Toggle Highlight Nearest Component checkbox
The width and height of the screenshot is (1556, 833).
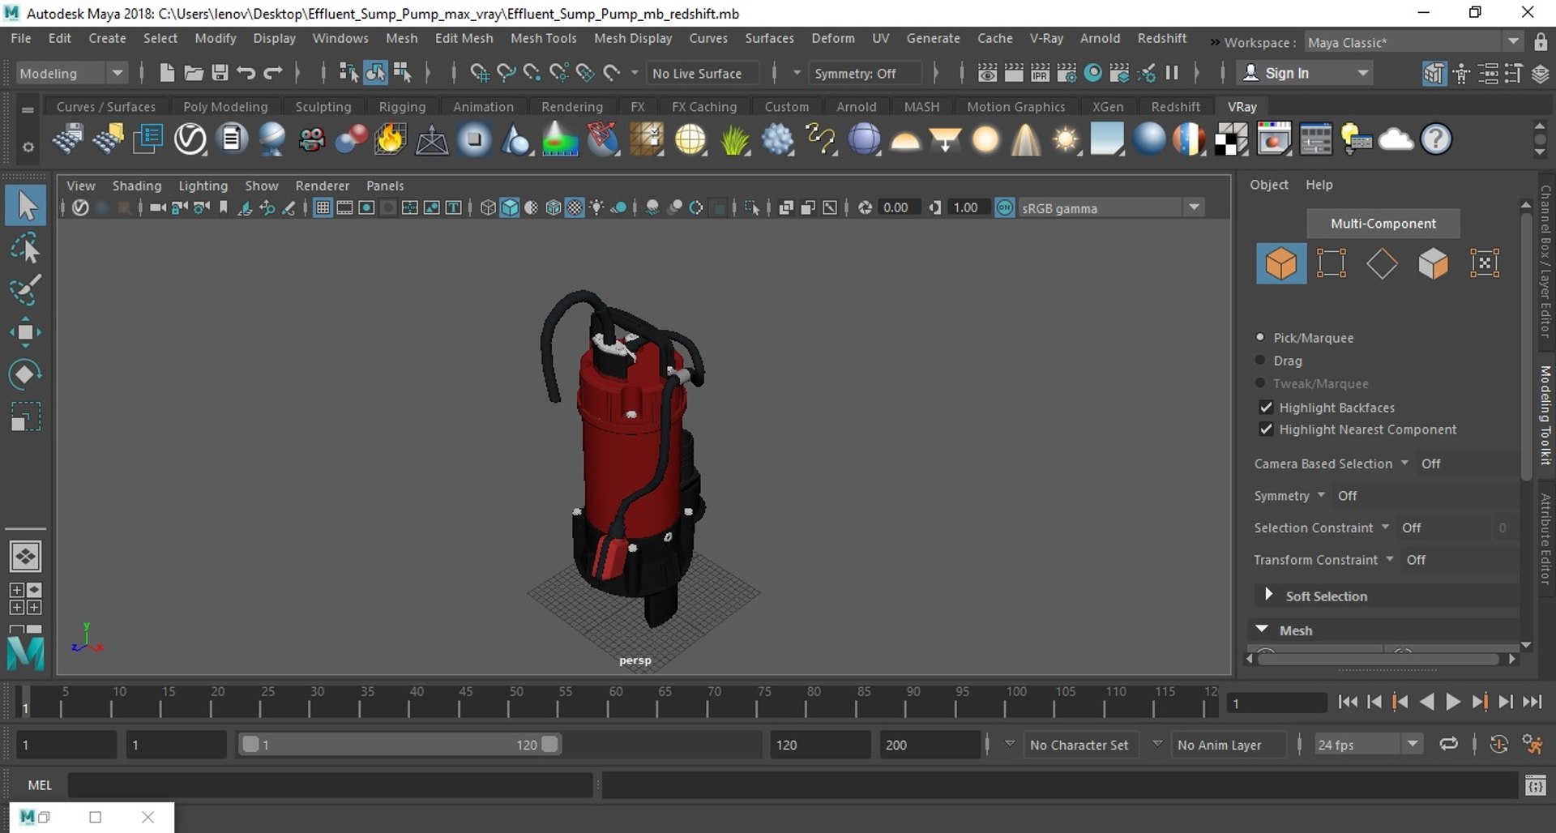click(1266, 429)
